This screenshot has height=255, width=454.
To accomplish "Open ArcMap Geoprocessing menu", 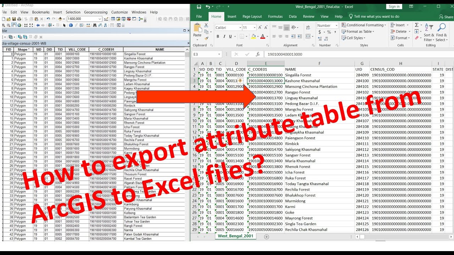I will [96, 12].
